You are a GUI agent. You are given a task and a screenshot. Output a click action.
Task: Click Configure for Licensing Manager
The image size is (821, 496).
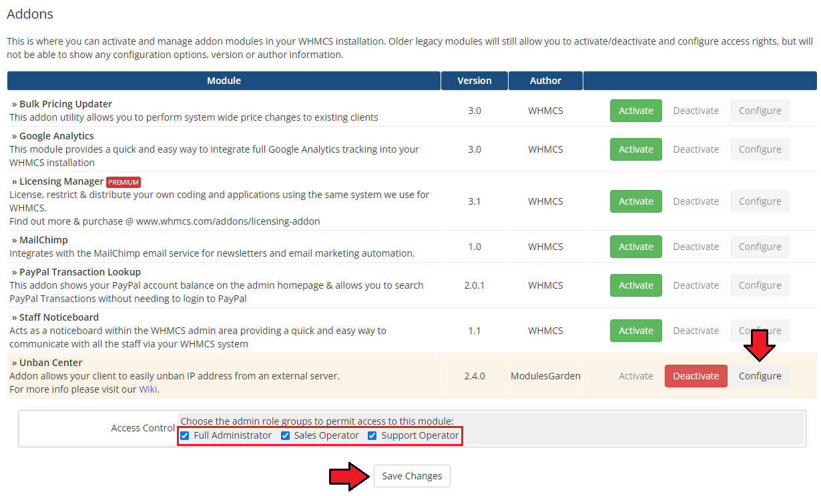tap(760, 201)
